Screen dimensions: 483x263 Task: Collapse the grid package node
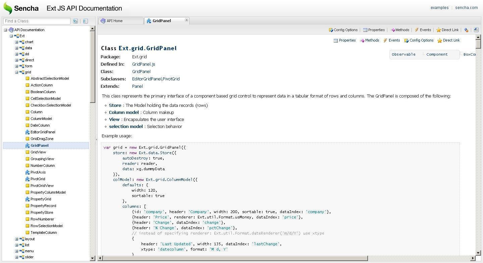point(16,72)
